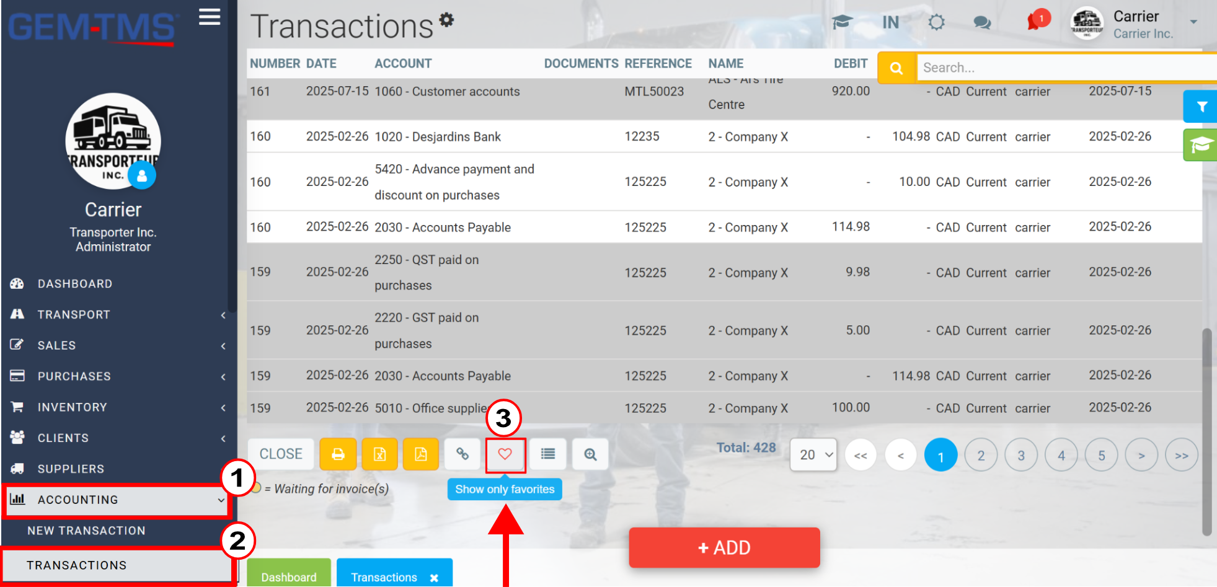Open the chat messages icon

click(982, 23)
